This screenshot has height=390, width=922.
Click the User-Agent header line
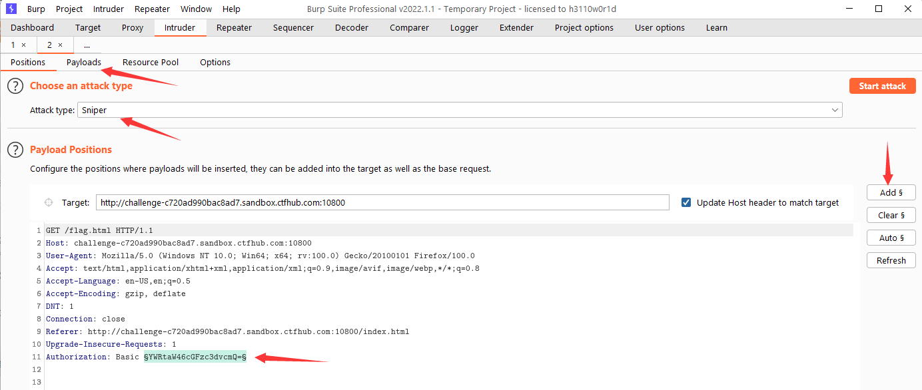click(260, 256)
